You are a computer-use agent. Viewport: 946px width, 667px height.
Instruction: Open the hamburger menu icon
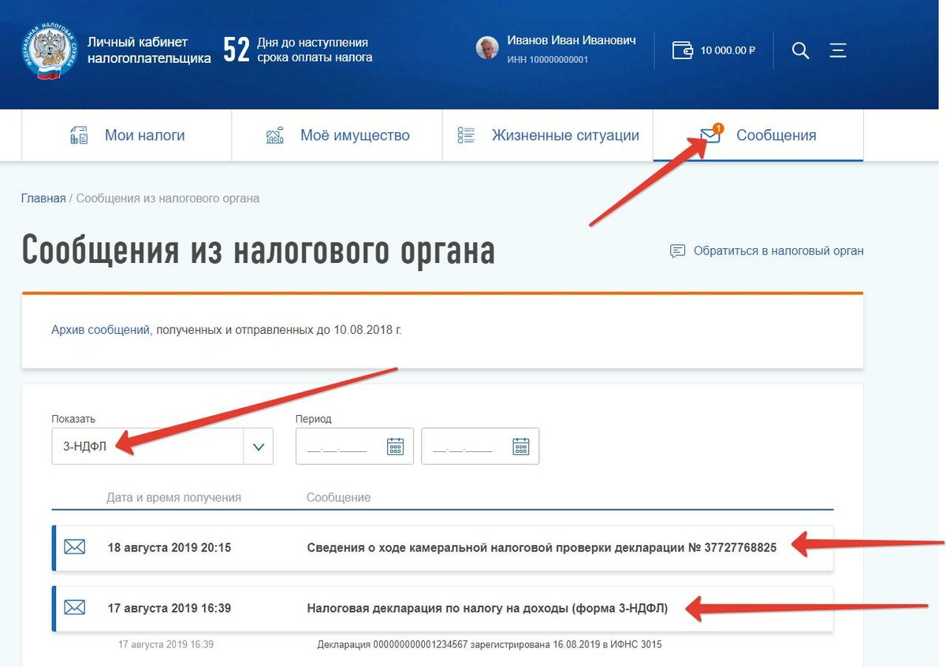pyautogui.click(x=838, y=50)
